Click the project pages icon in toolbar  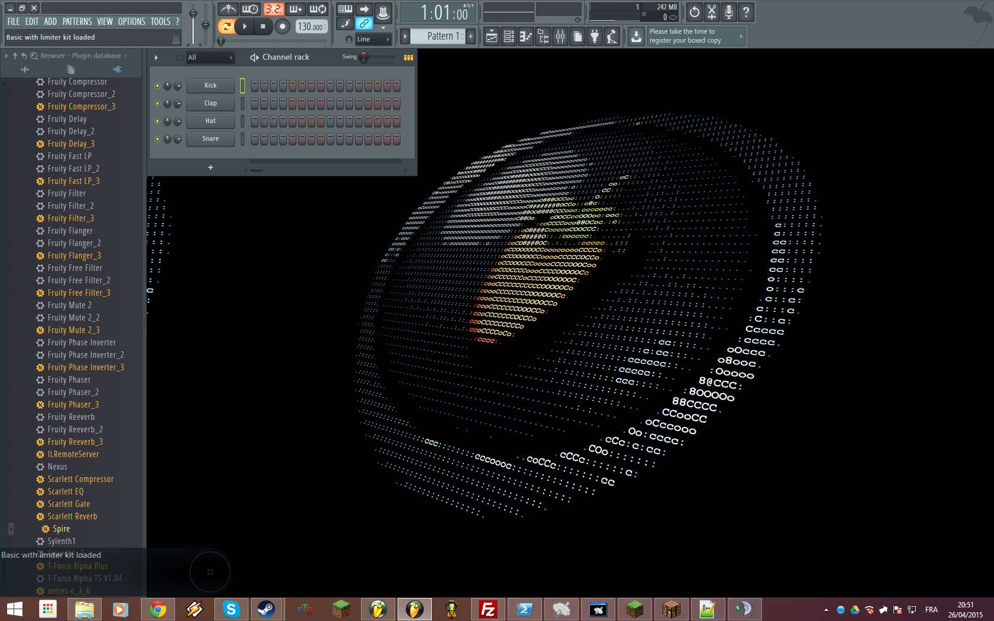pos(577,37)
